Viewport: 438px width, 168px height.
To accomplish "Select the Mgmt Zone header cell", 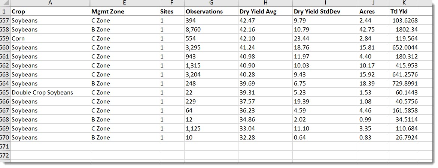I will point(108,12).
